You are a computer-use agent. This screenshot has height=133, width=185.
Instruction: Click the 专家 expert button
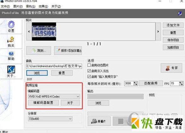[171, 68]
